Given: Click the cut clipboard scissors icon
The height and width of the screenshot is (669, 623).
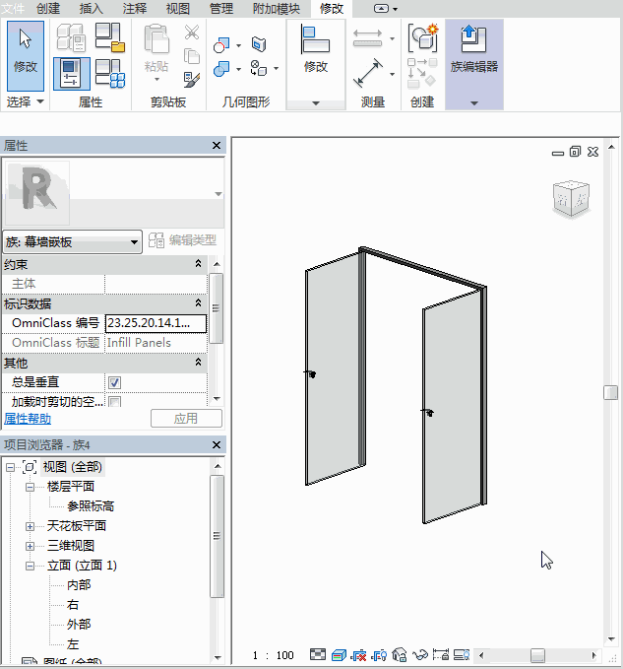Looking at the screenshot, I should click(191, 33).
